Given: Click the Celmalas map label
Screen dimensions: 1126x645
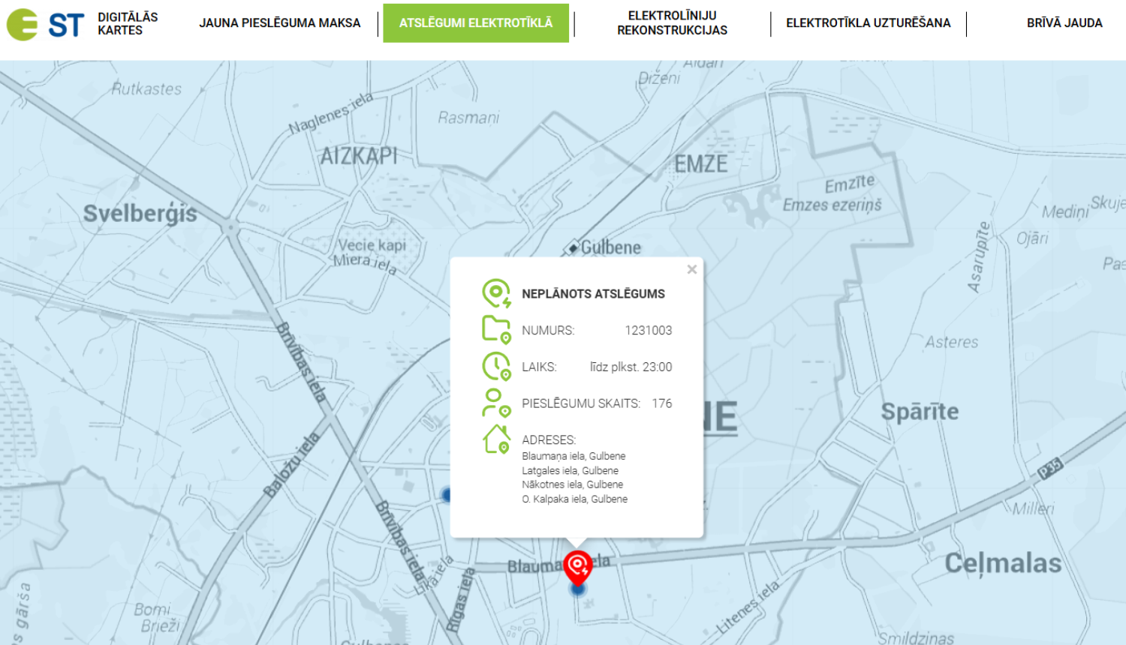Looking at the screenshot, I should tap(1003, 563).
